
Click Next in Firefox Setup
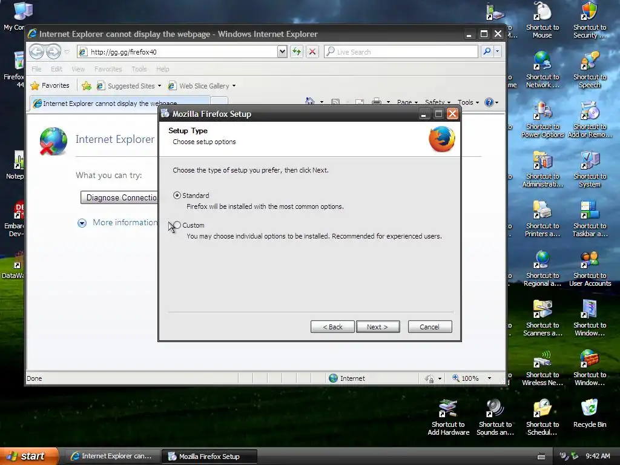coord(378,326)
